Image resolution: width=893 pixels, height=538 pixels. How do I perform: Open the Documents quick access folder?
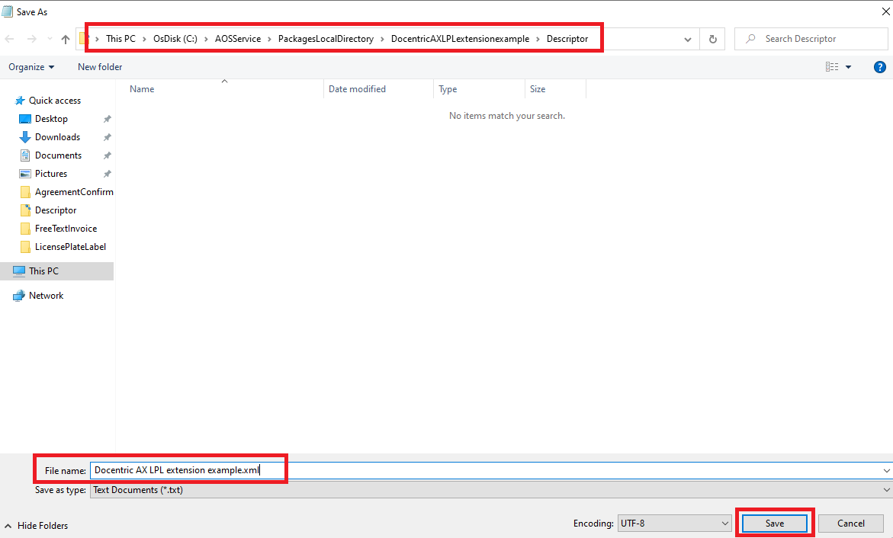[57, 155]
